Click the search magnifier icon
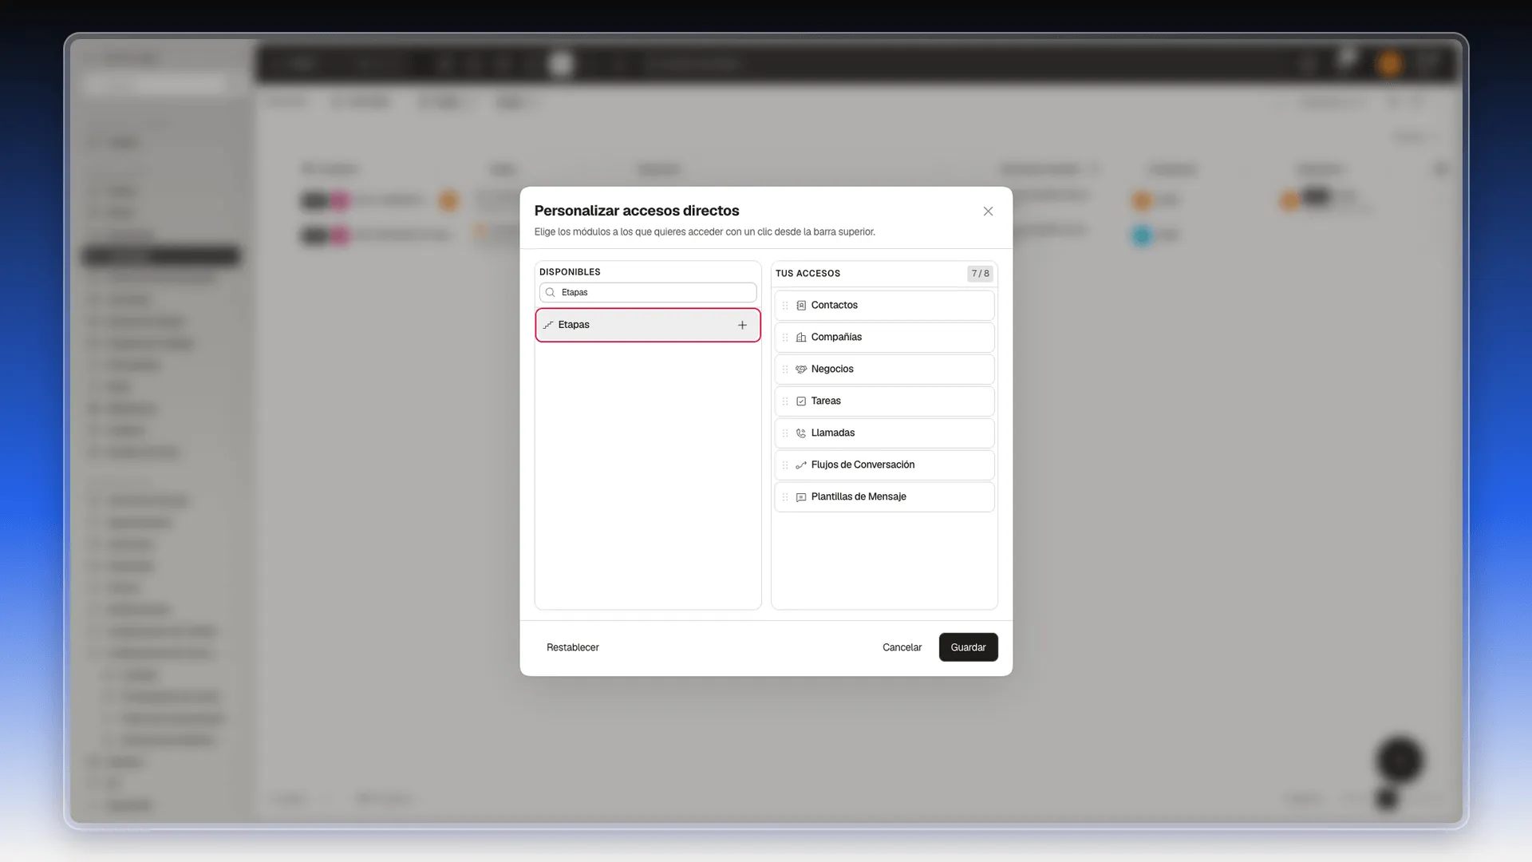The height and width of the screenshot is (862, 1532). coord(550,292)
